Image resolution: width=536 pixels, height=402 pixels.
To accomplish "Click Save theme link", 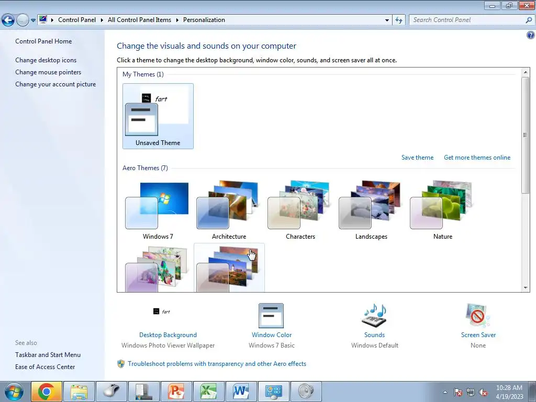I will [x=417, y=157].
